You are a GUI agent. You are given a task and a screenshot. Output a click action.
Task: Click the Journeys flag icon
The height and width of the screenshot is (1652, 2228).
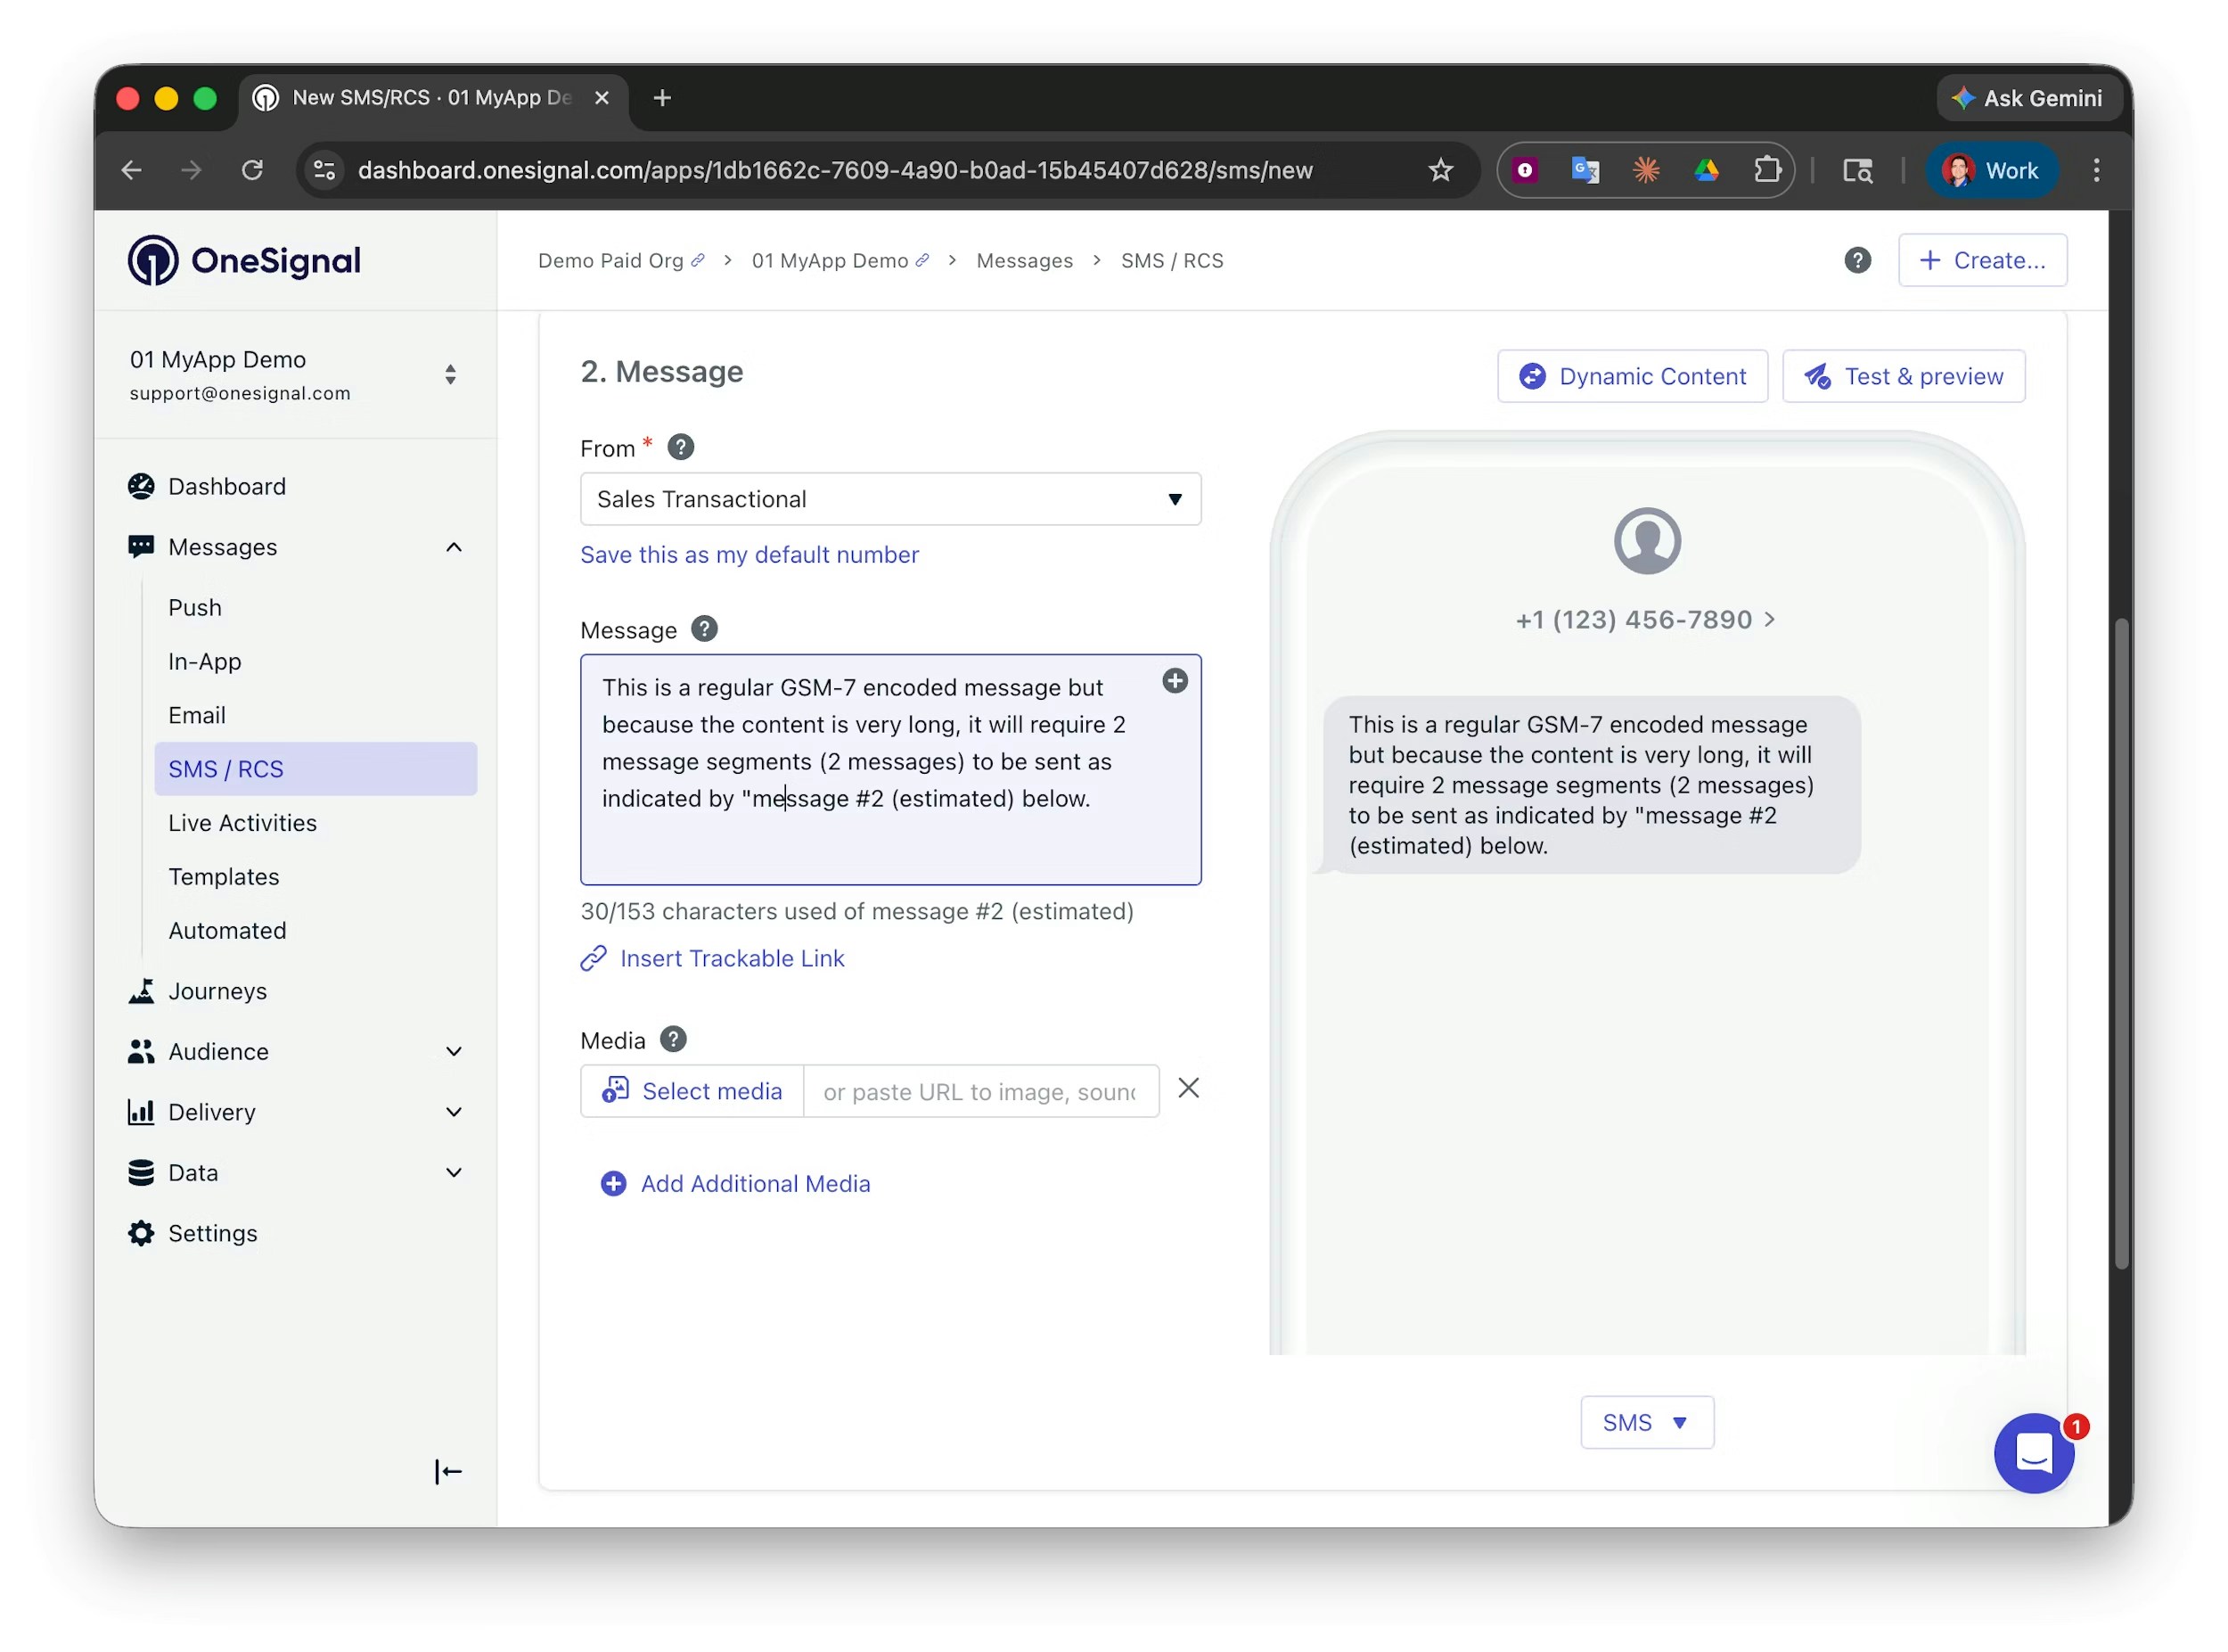coord(141,991)
